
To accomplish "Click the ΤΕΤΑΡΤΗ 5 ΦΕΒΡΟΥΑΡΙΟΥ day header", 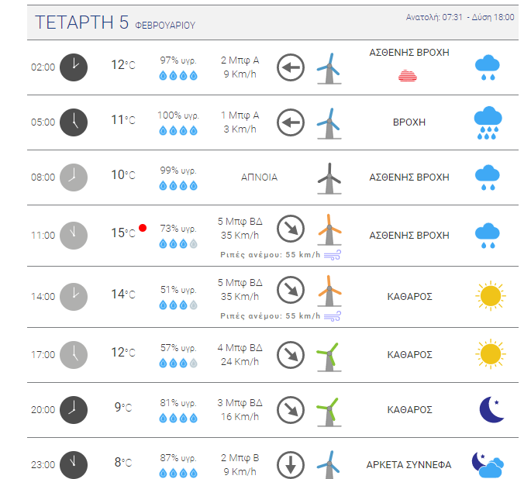I will [116, 22].
